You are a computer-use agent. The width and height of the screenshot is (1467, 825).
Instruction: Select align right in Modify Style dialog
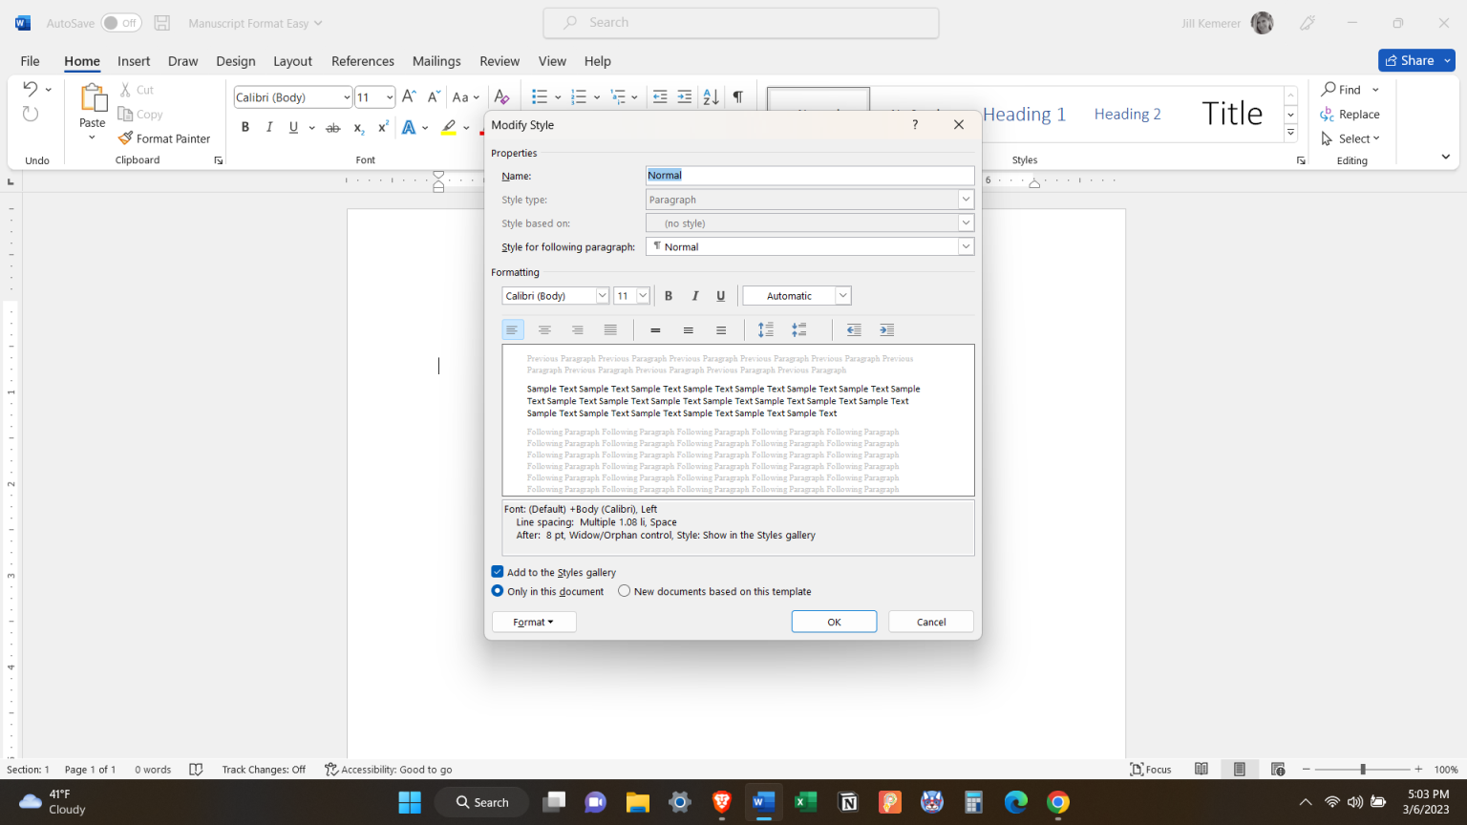click(578, 329)
